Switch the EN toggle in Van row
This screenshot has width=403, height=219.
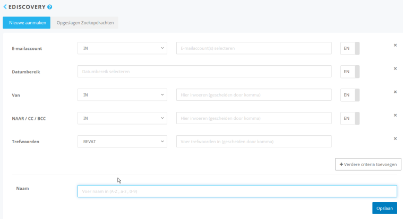tap(350, 95)
